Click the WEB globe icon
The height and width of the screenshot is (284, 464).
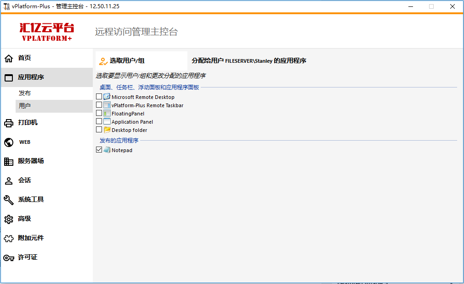9,142
